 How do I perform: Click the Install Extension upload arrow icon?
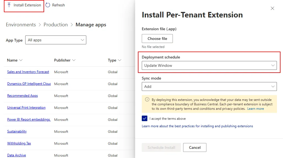9,5
